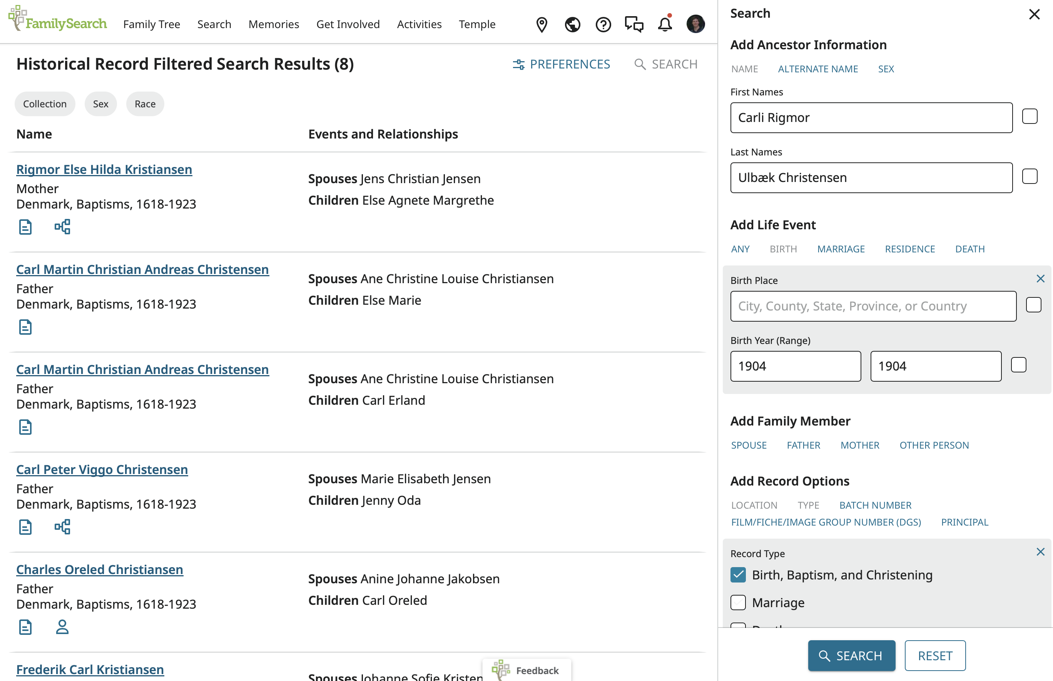Viewport: 1053px width, 681px height.
Task: Open the temple map location pin icon
Action: [x=541, y=24]
